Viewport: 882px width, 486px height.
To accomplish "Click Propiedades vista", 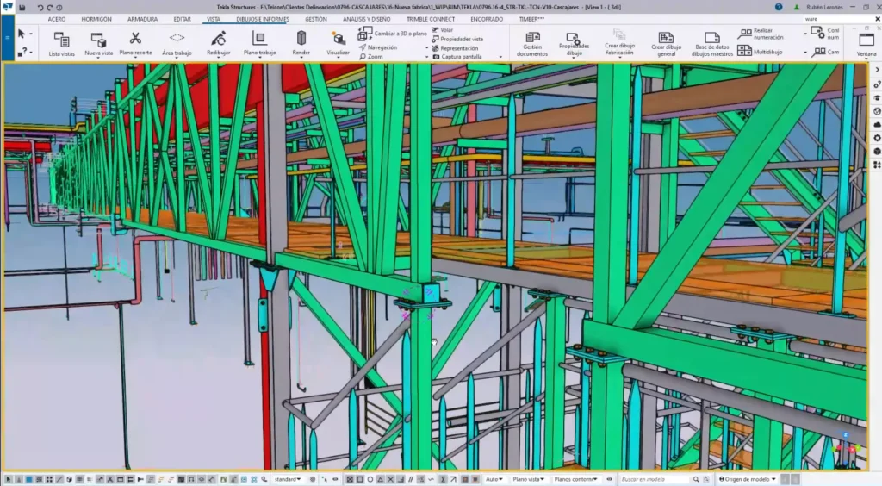I will [x=457, y=39].
